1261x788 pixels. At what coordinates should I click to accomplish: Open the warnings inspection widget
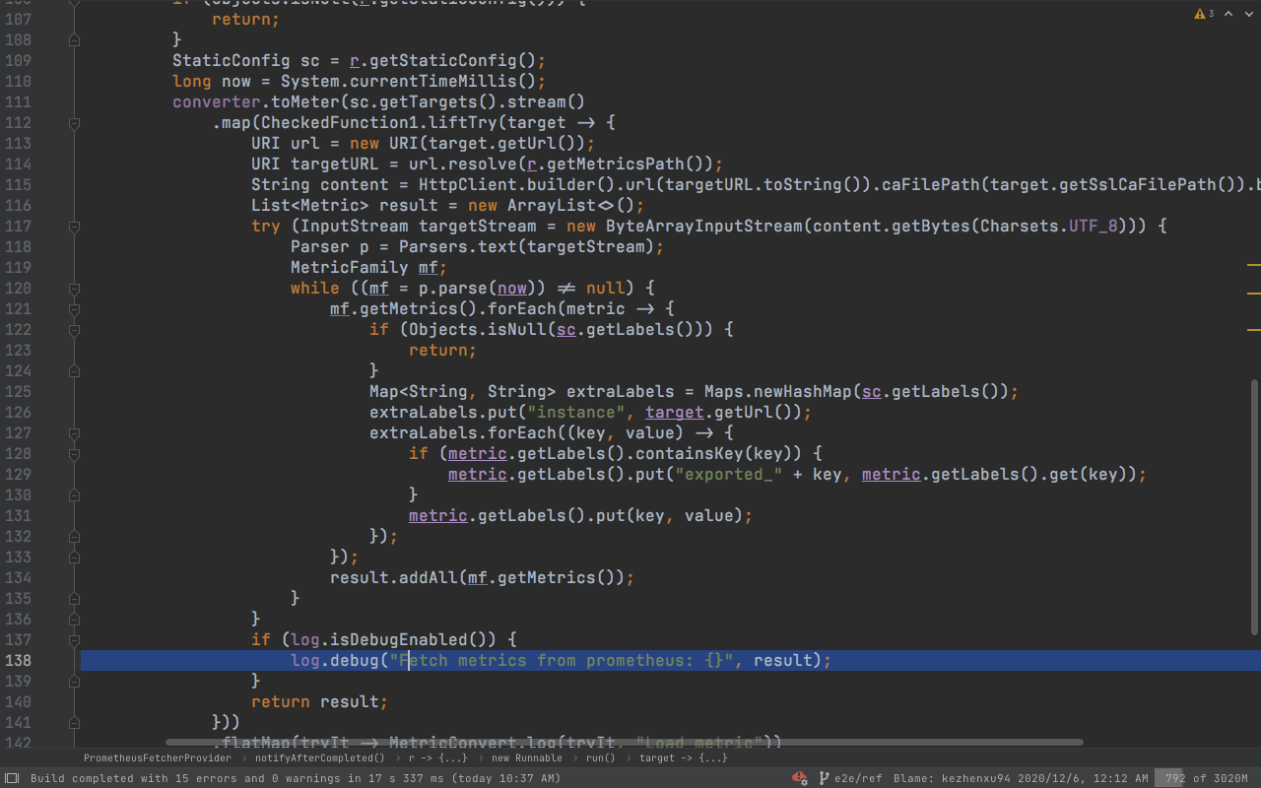pyautogui.click(x=1204, y=14)
